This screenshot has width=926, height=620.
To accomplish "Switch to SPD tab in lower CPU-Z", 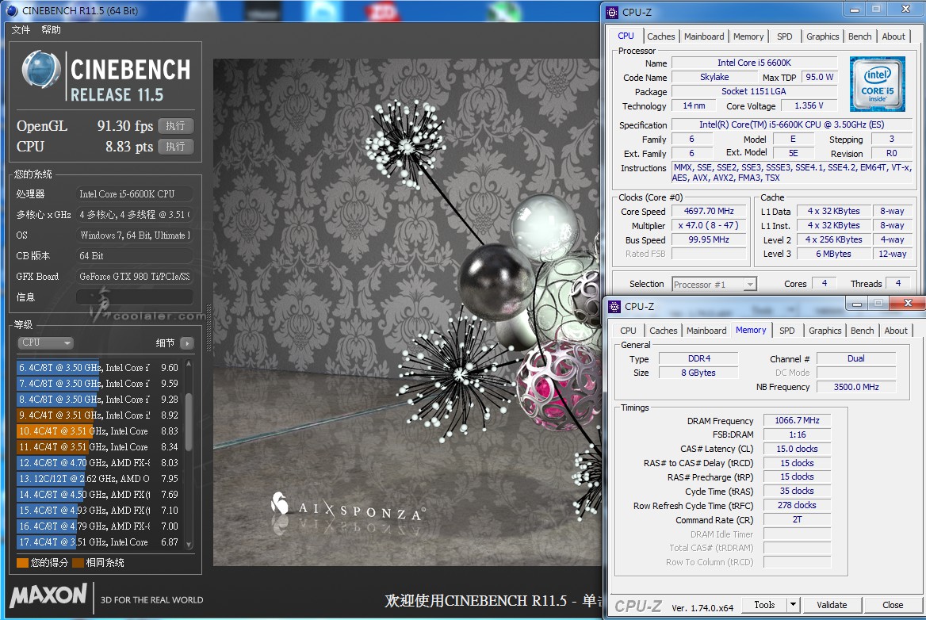I will (x=787, y=331).
